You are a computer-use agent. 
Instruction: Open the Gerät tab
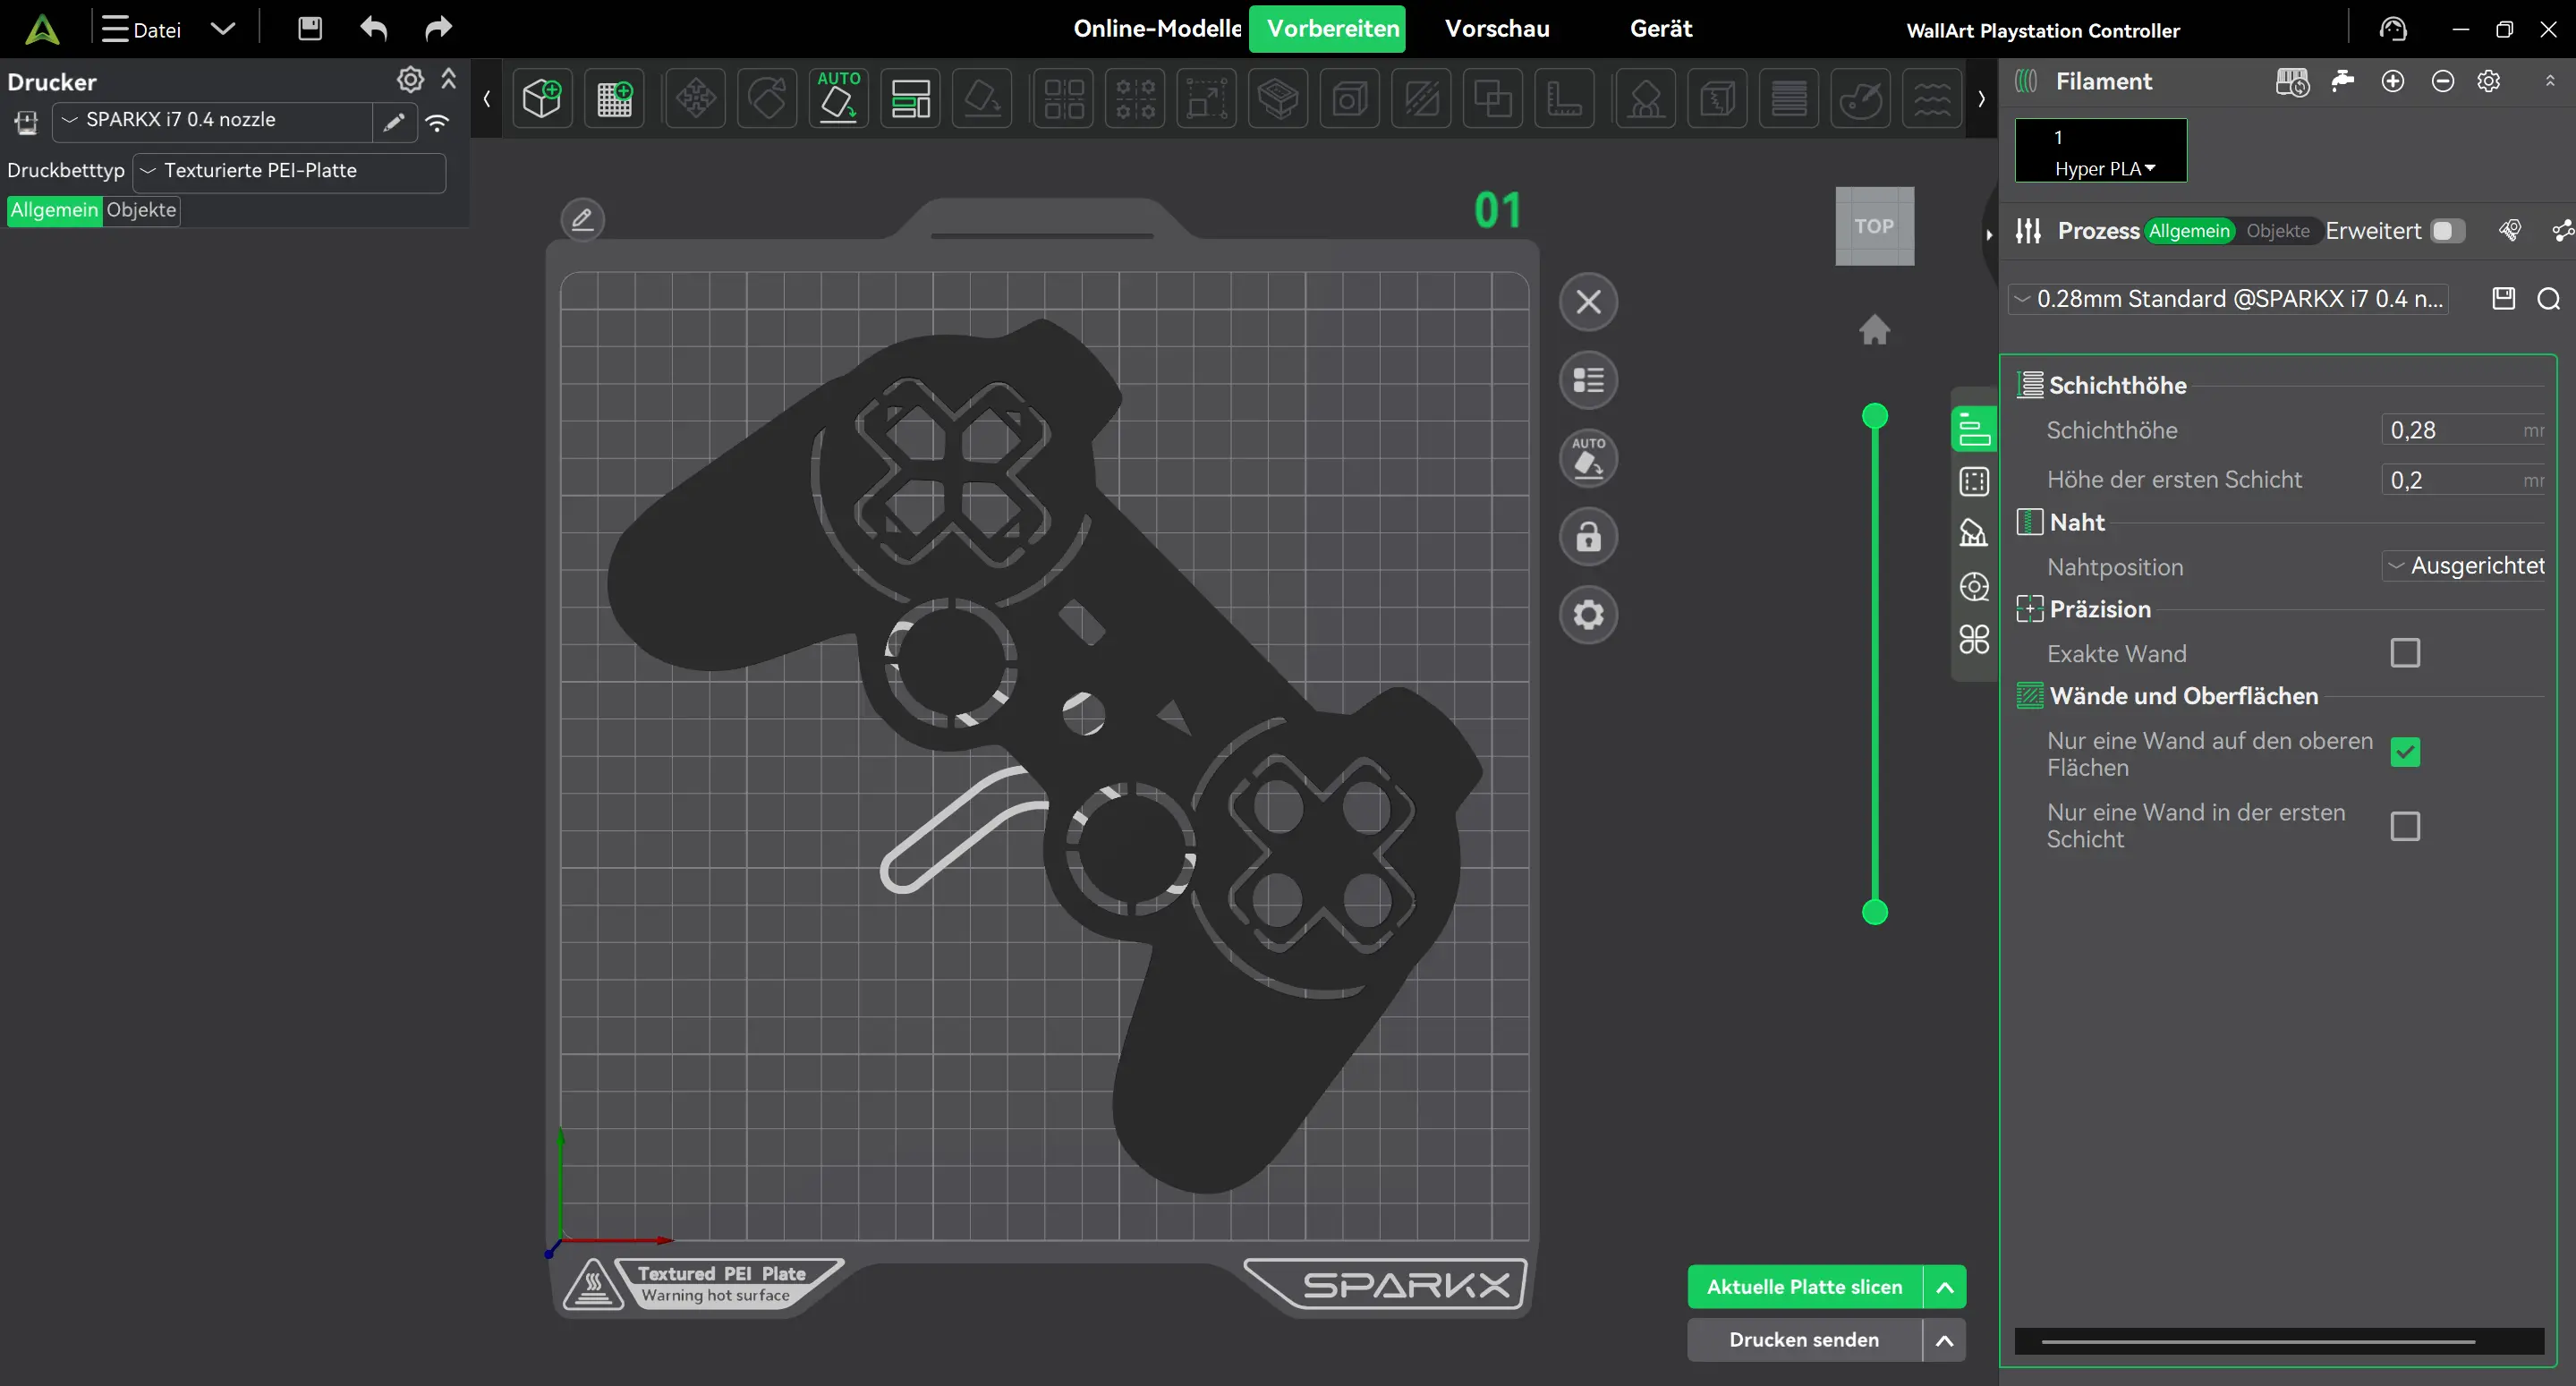tap(1660, 29)
